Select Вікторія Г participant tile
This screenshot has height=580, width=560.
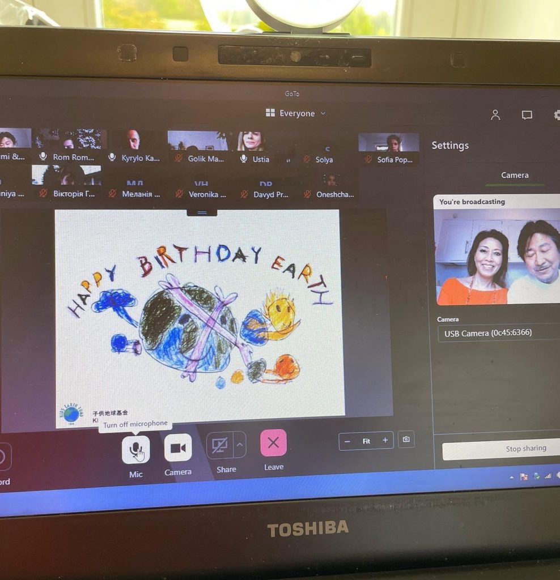(67, 182)
